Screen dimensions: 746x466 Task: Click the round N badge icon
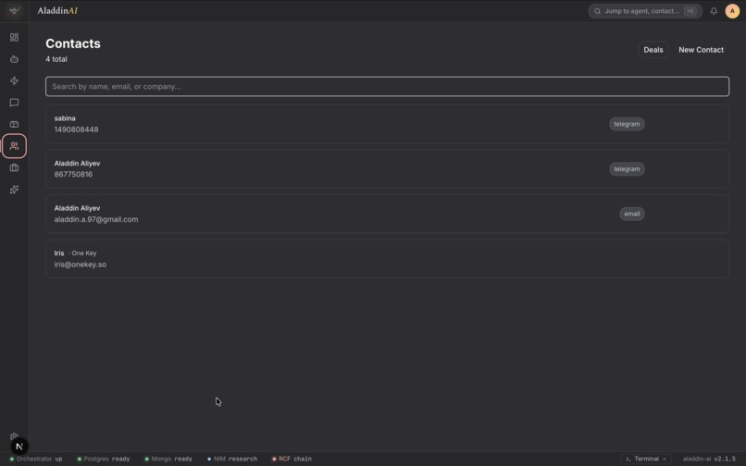(19, 447)
